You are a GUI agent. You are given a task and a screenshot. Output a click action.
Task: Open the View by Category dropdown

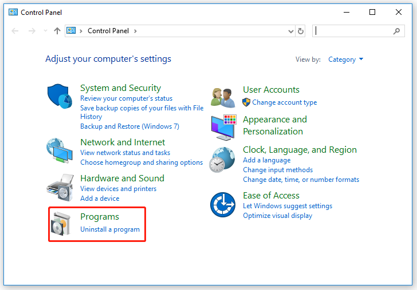[x=346, y=59]
